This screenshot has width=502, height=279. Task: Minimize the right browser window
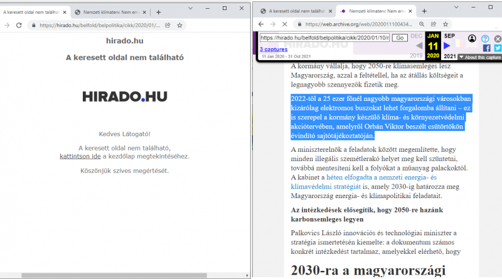pos(473,7)
